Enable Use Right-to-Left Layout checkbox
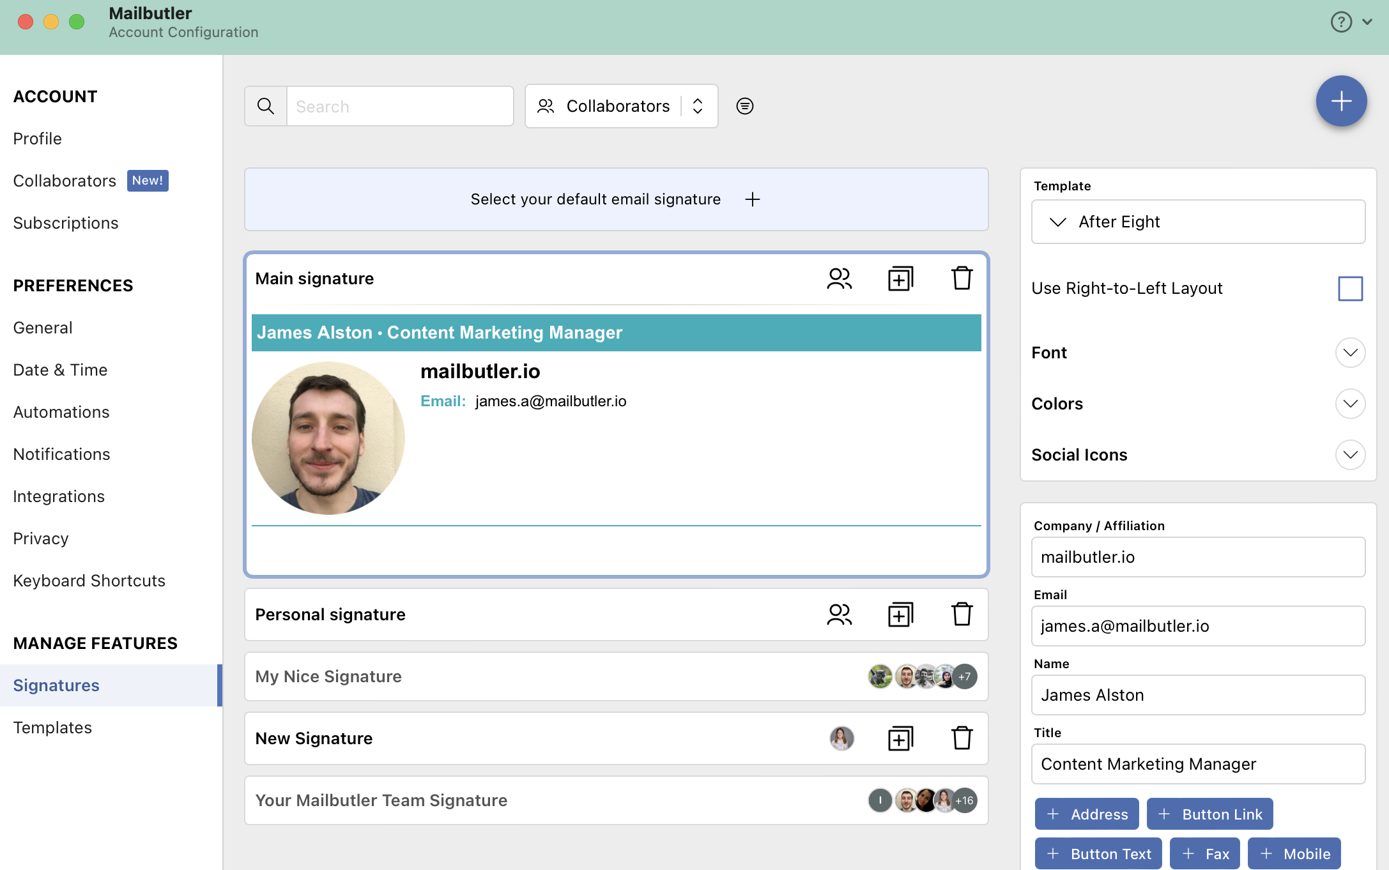1389x870 pixels. [1350, 288]
